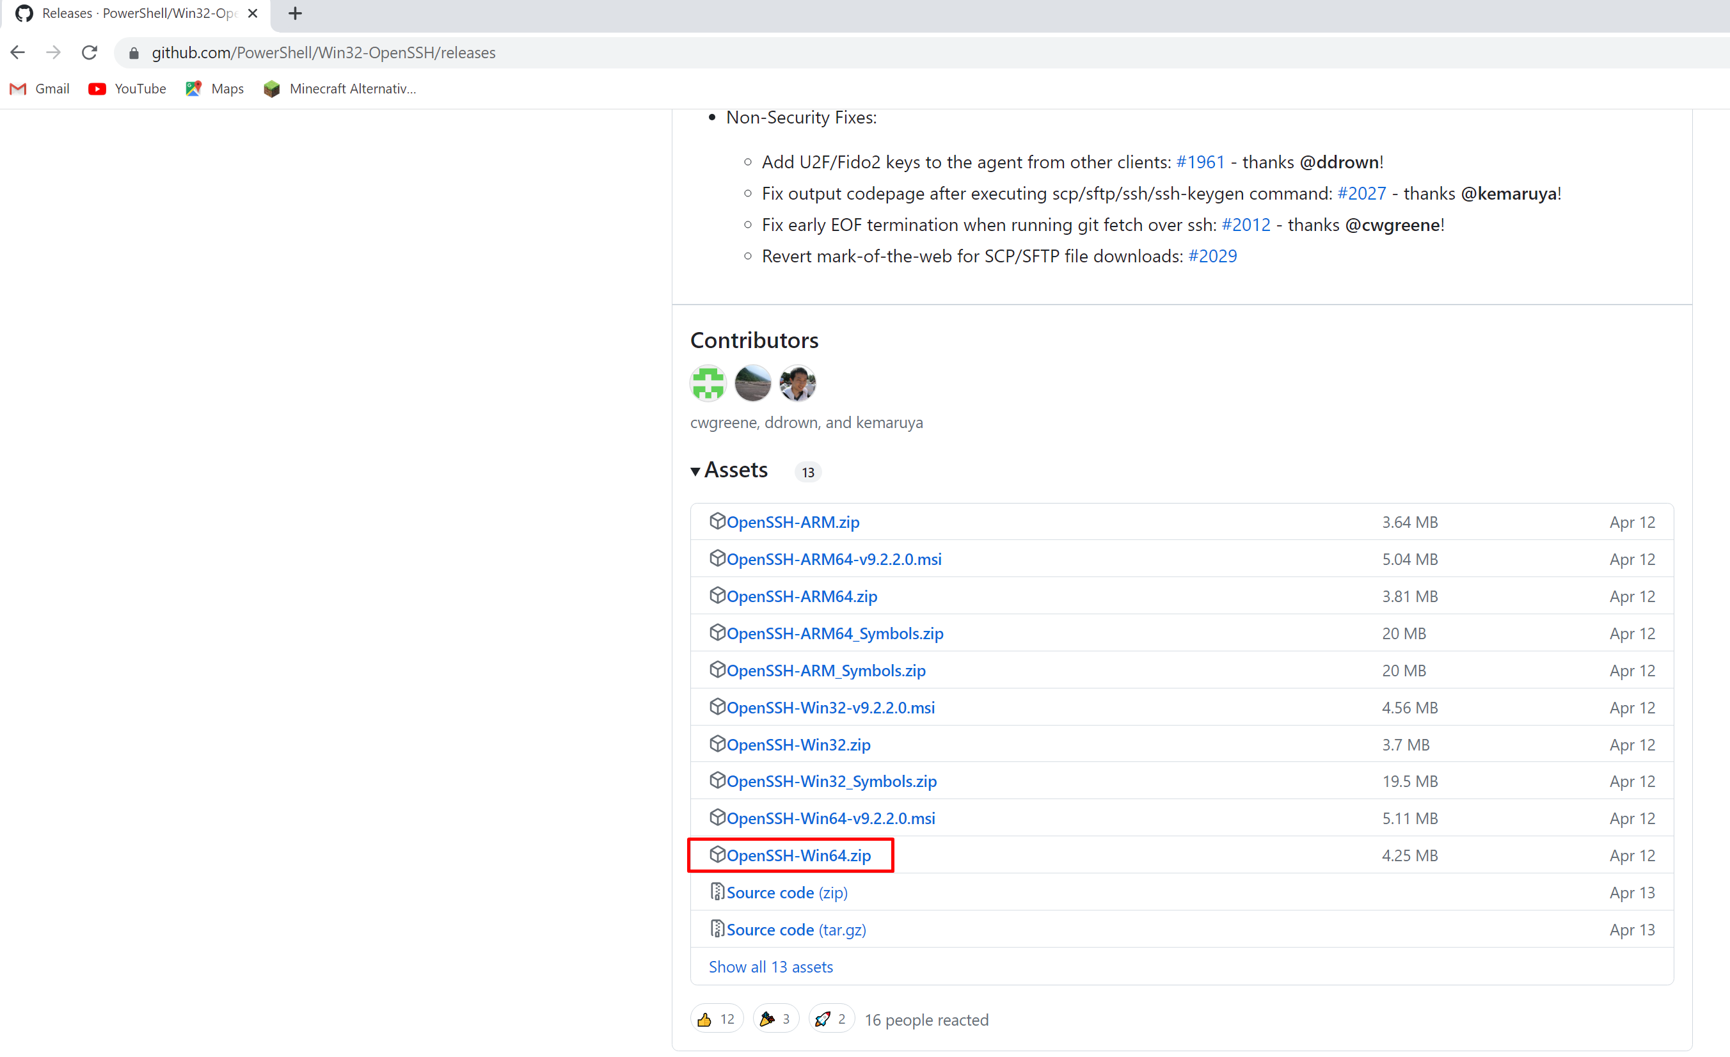Click the first contributor avatar
The width and height of the screenshot is (1730, 1057).
[x=708, y=383]
